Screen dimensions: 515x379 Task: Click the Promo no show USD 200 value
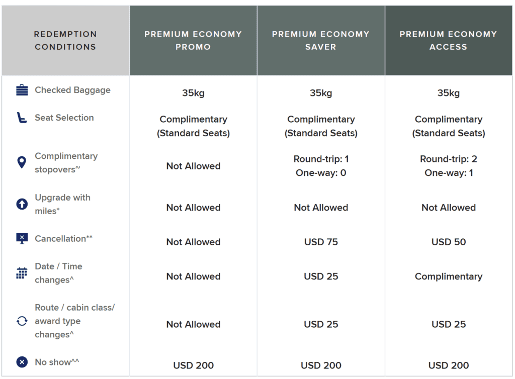coord(194,365)
